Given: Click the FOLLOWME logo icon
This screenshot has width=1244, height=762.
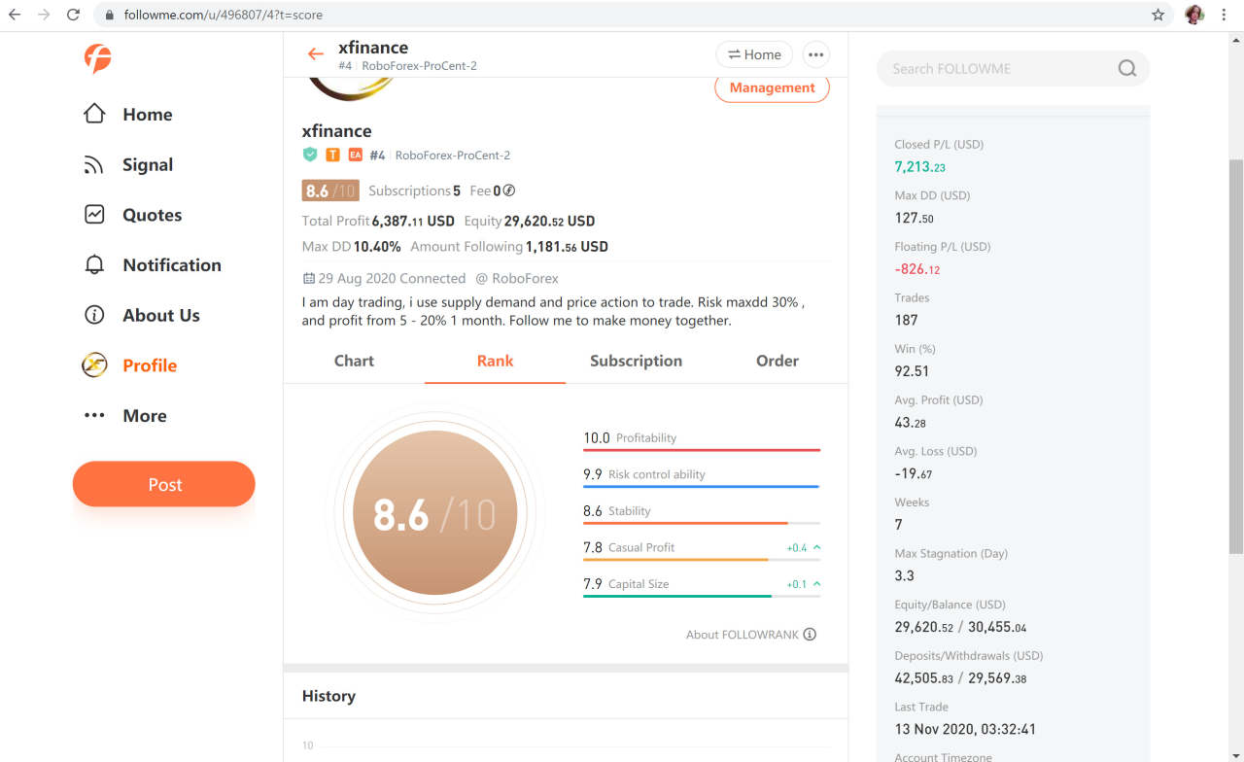Looking at the screenshot, I should tap(97, 58).
